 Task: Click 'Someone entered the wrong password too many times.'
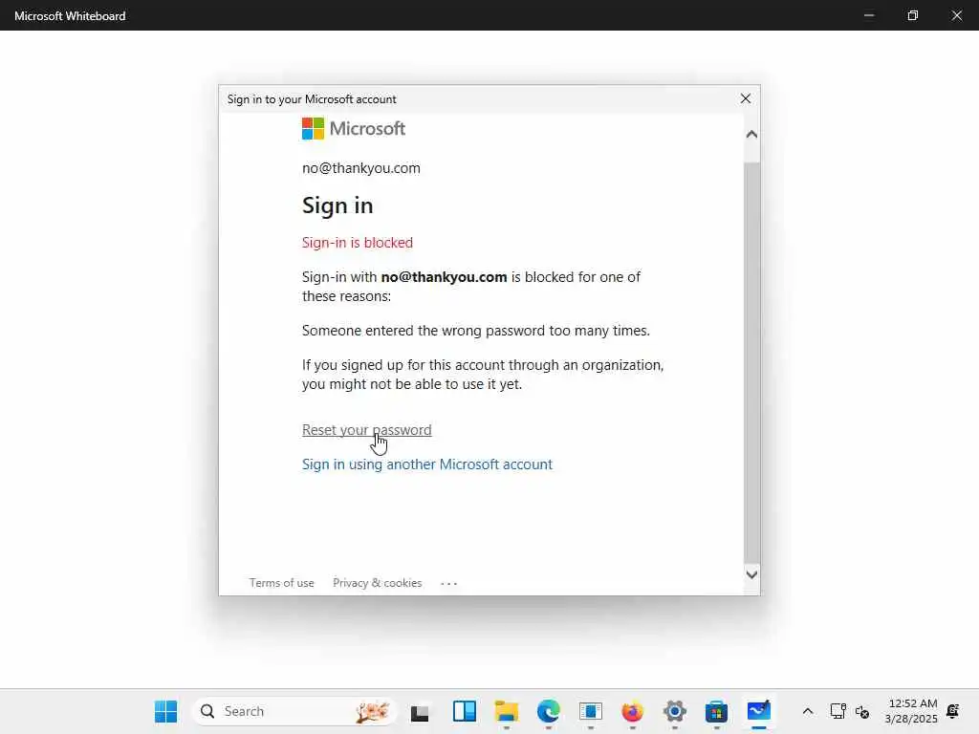coord(476,331)
